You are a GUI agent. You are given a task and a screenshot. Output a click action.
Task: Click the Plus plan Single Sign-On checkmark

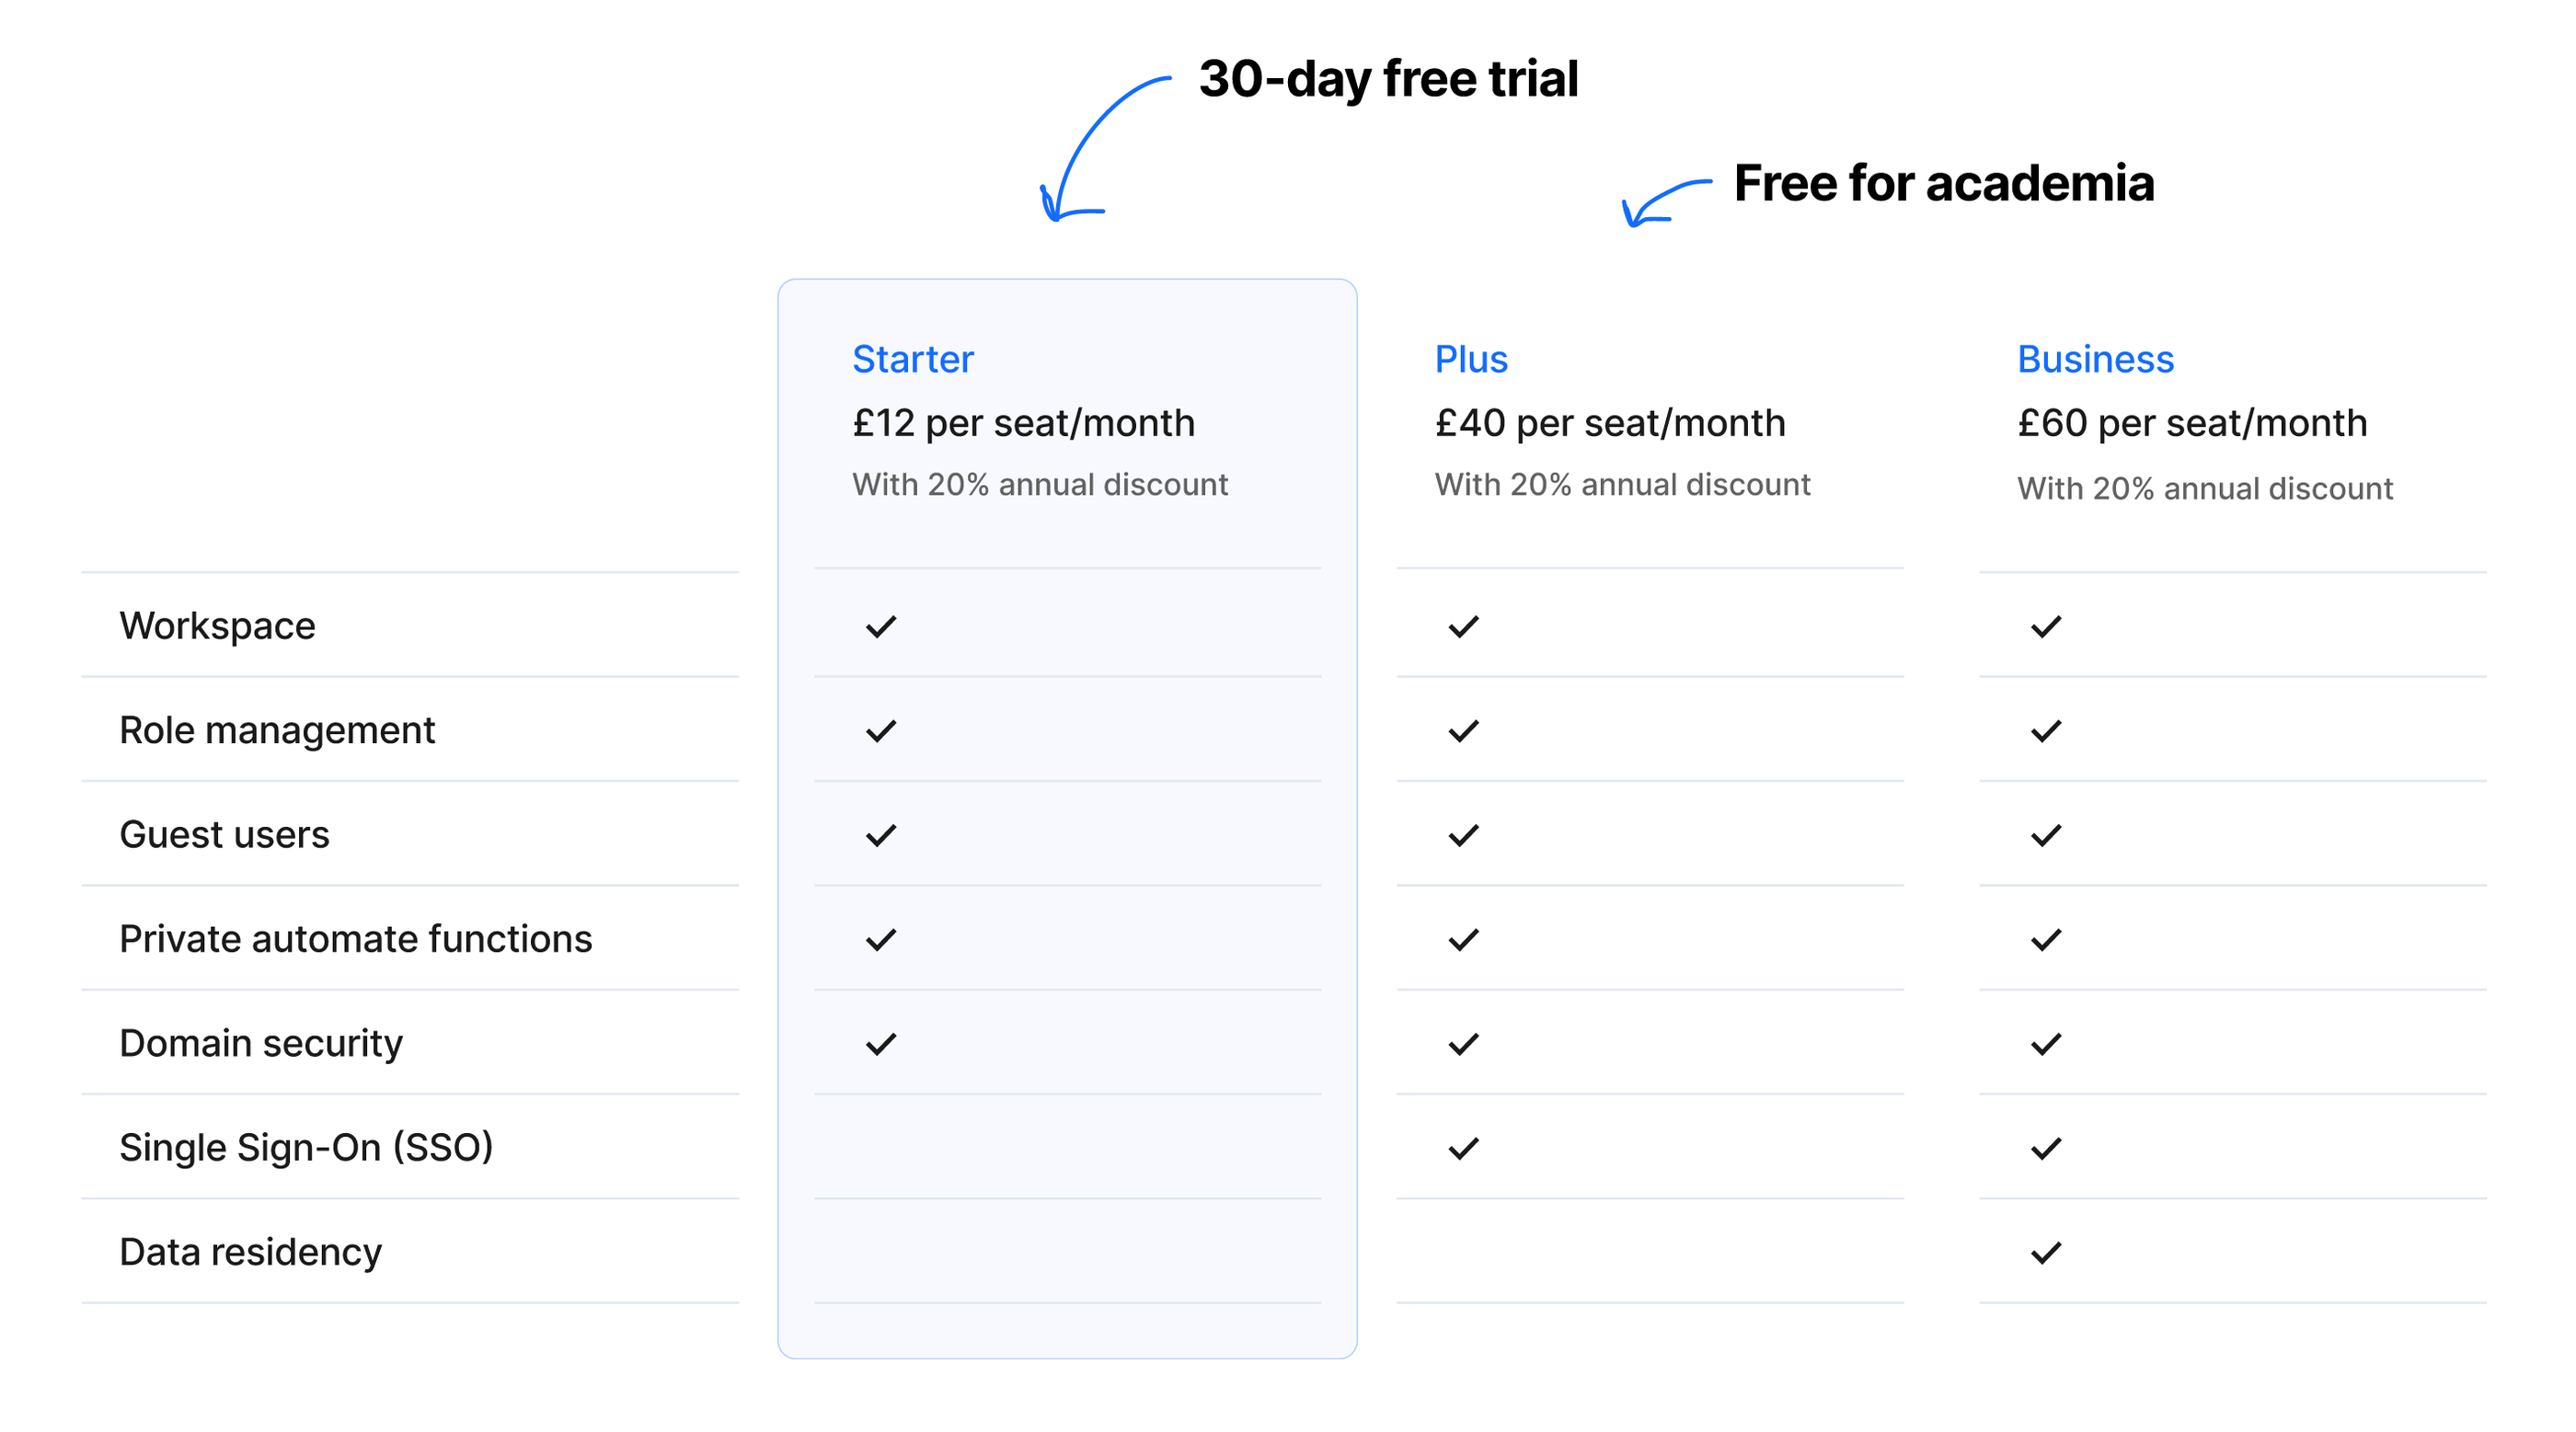[1463, 1149]
